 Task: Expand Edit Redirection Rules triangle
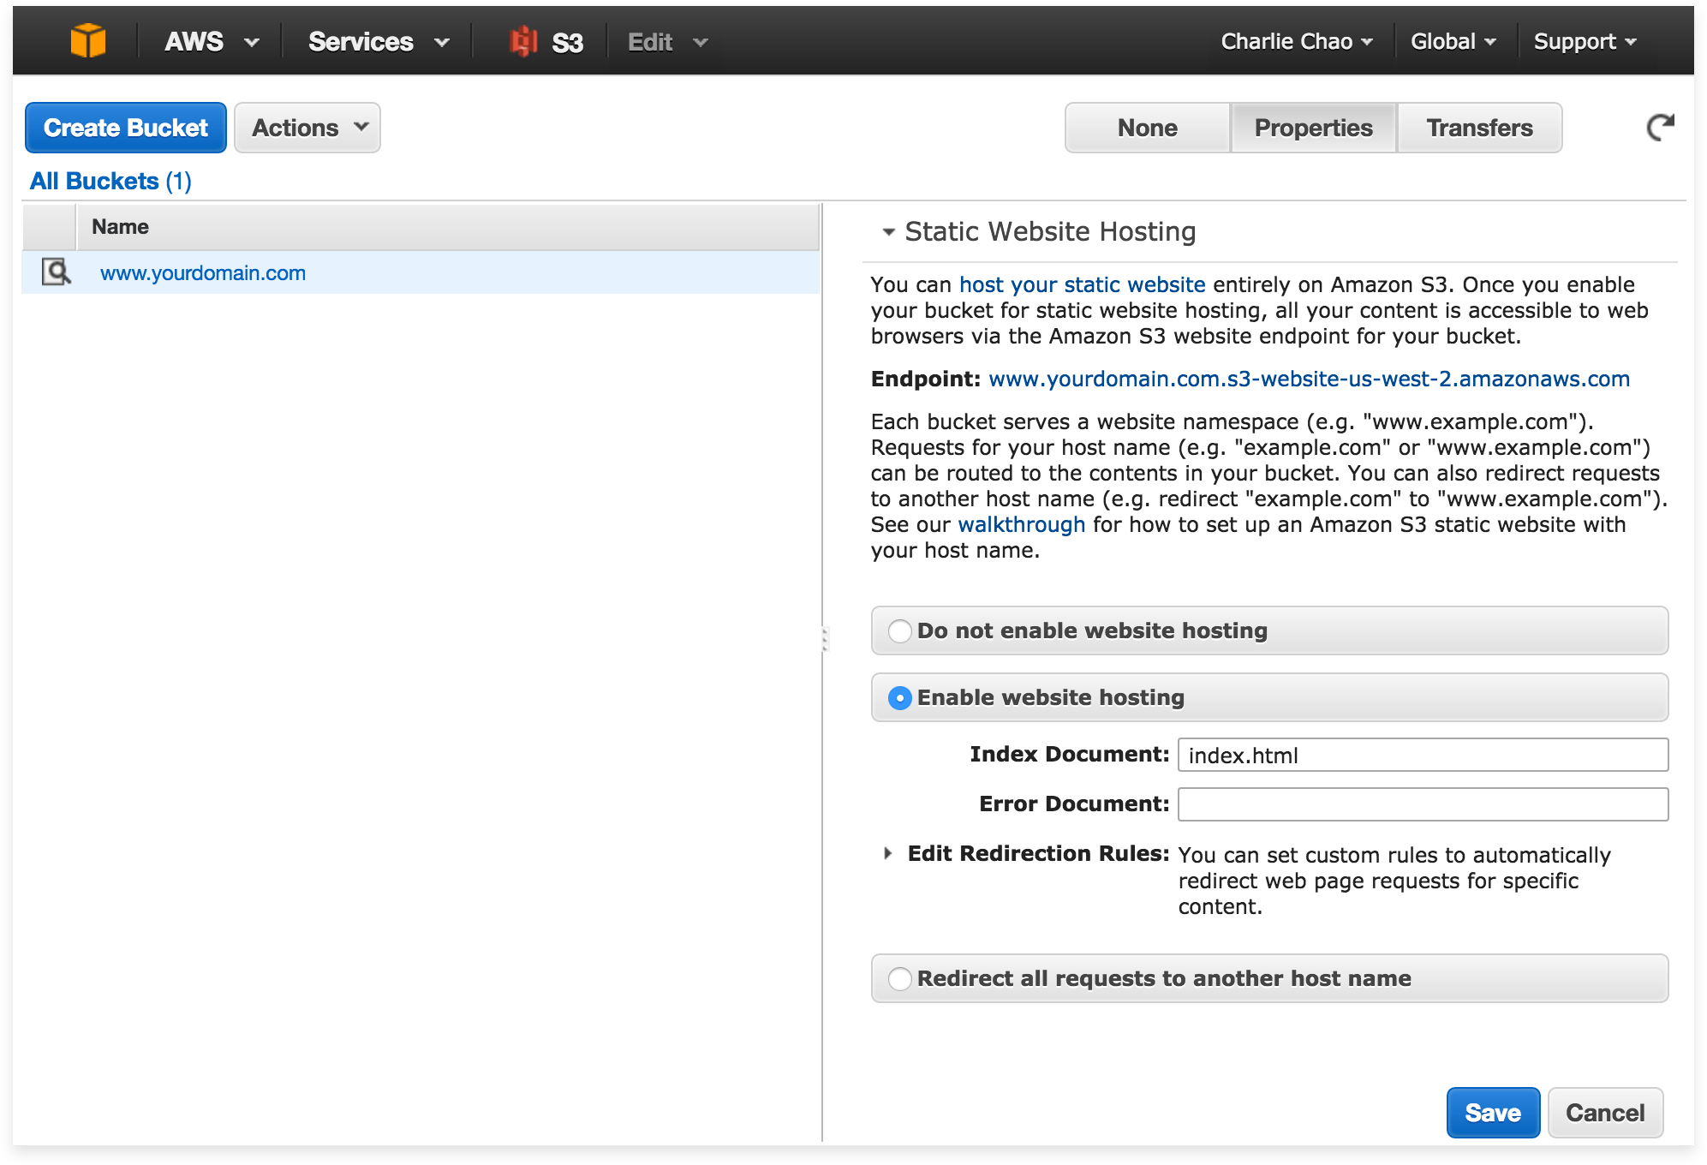point(888,853)
